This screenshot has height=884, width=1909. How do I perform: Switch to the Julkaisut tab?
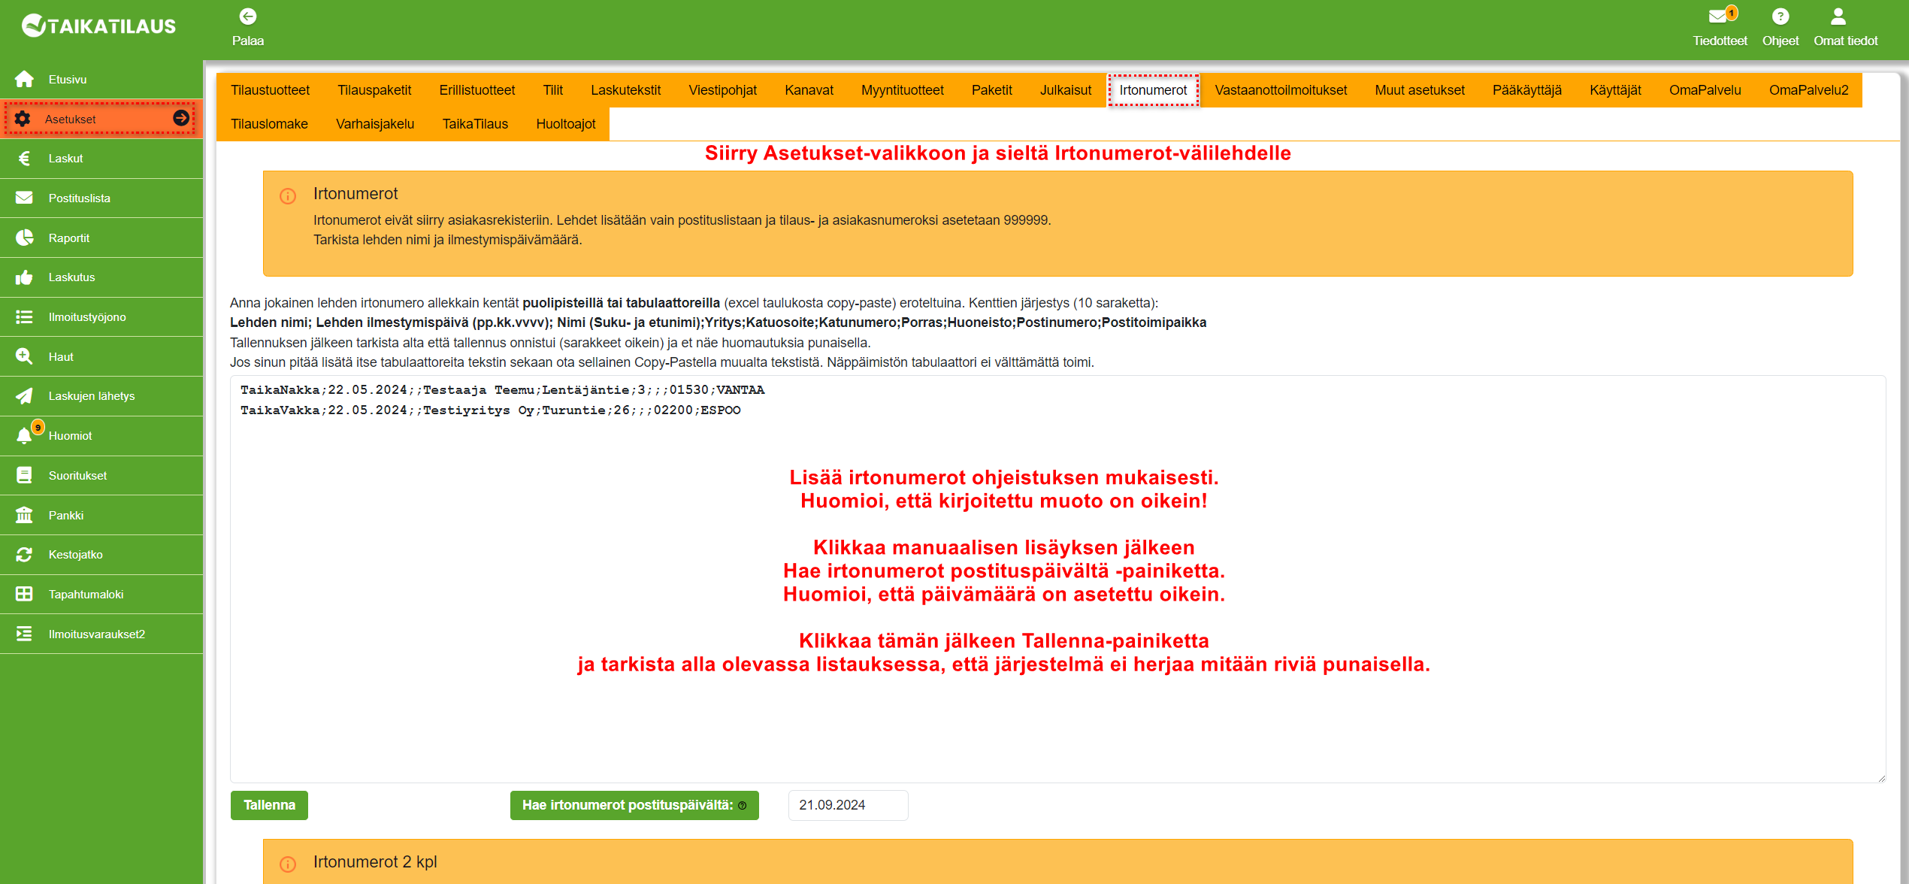coord(1065,90)
